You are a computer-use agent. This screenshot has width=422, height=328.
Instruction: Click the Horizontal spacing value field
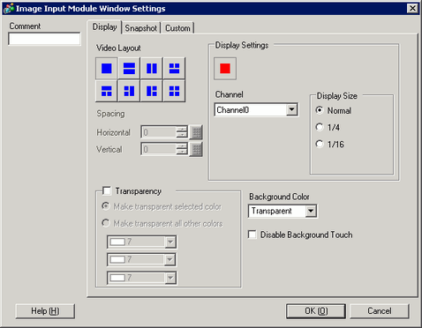click(159, 132)
